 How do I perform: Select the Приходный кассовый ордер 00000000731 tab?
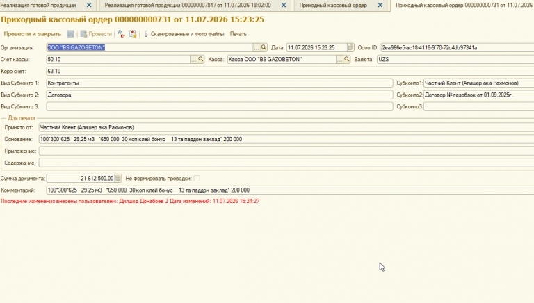click(464, 5)
